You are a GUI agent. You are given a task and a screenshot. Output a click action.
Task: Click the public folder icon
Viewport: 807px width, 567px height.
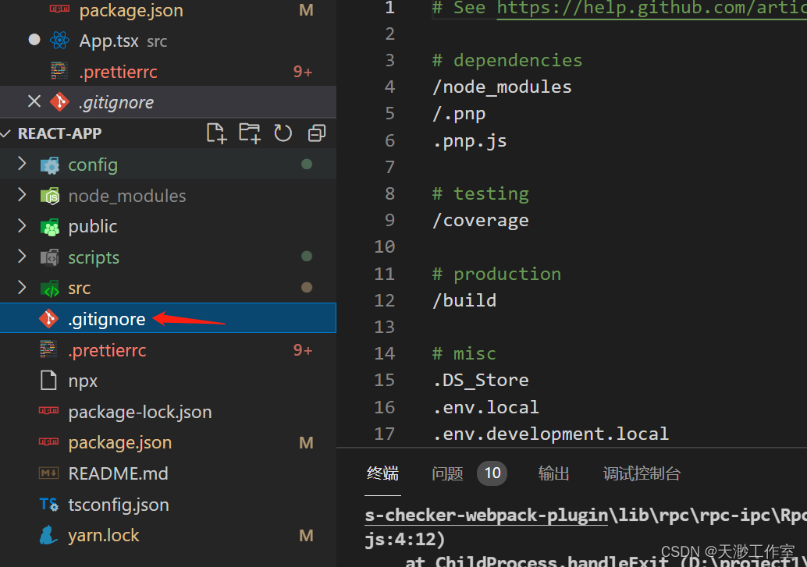[50, 227]
